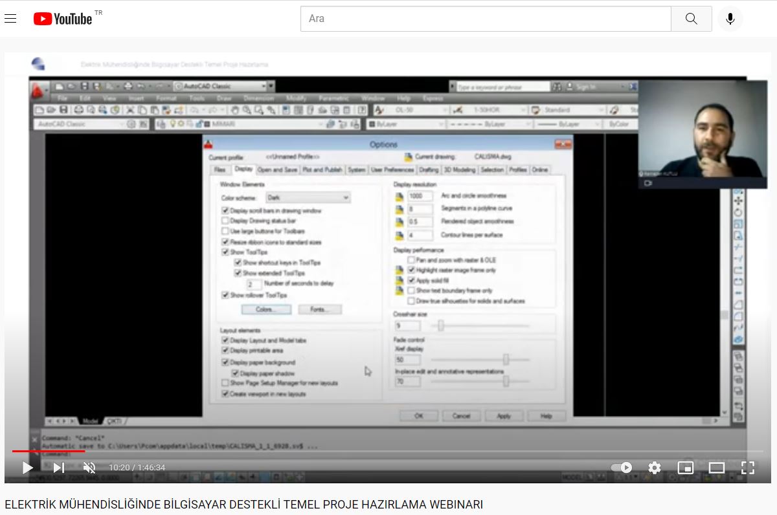Switch to the Files tab in Options
777x515 pixels.
pos(220,170)
